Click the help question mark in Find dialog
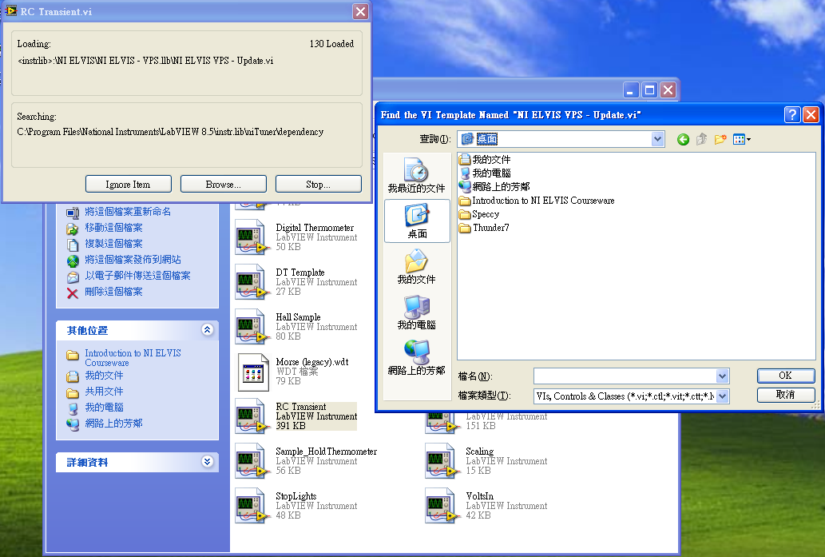The width and height of the screenshot is (825, 557). point(792,114)
